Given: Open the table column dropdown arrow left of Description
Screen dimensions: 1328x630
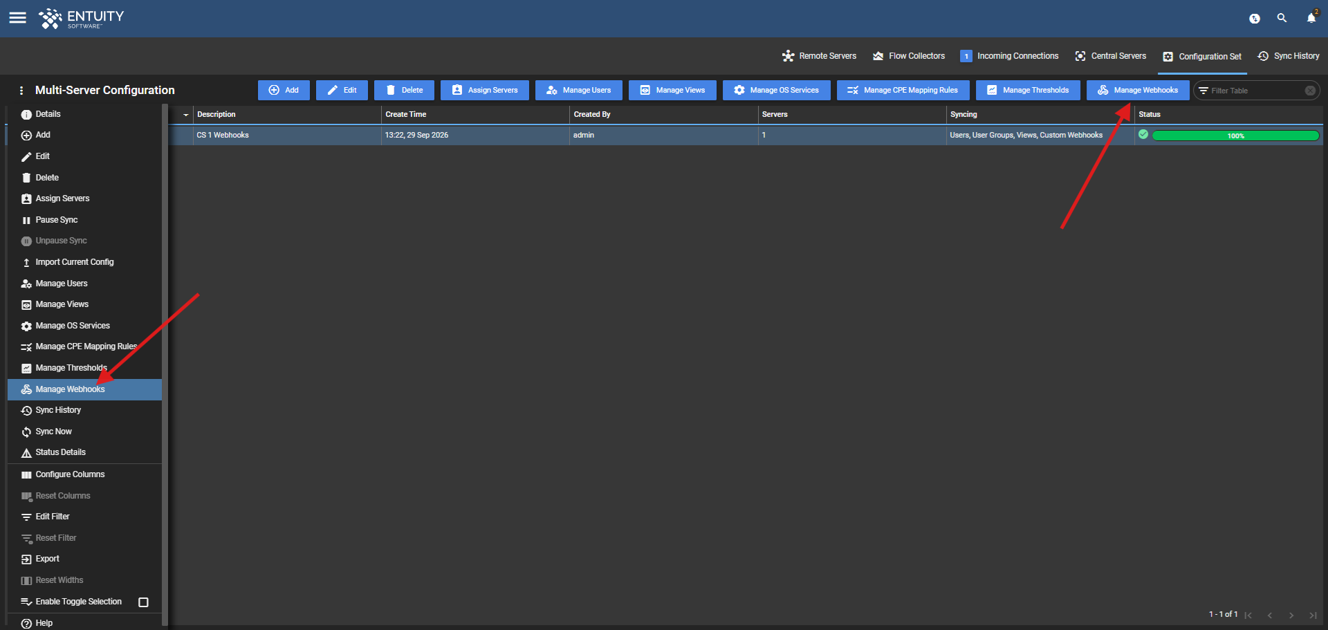Looking at the screenshot, I should tap(185, 115).
